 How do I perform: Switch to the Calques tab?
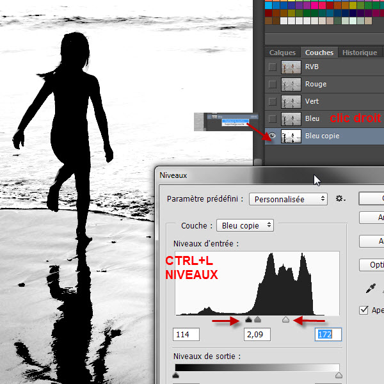point(282,52)
